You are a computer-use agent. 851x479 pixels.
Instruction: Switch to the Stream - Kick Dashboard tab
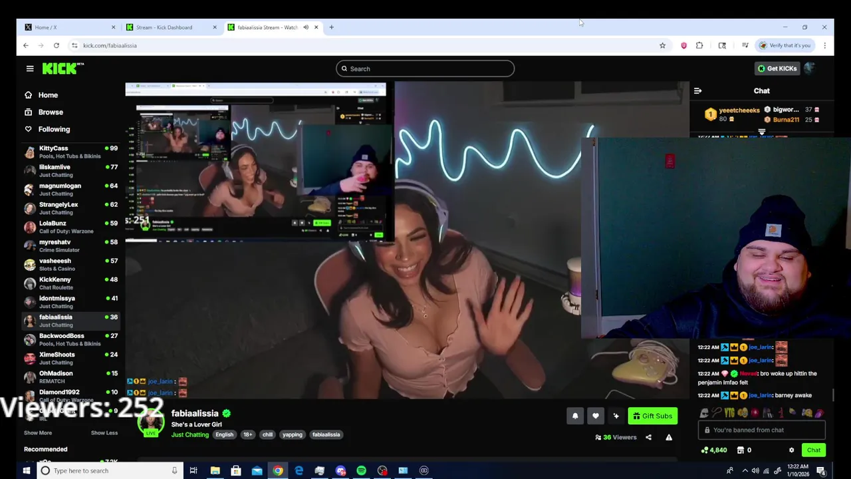pos(171,27)
